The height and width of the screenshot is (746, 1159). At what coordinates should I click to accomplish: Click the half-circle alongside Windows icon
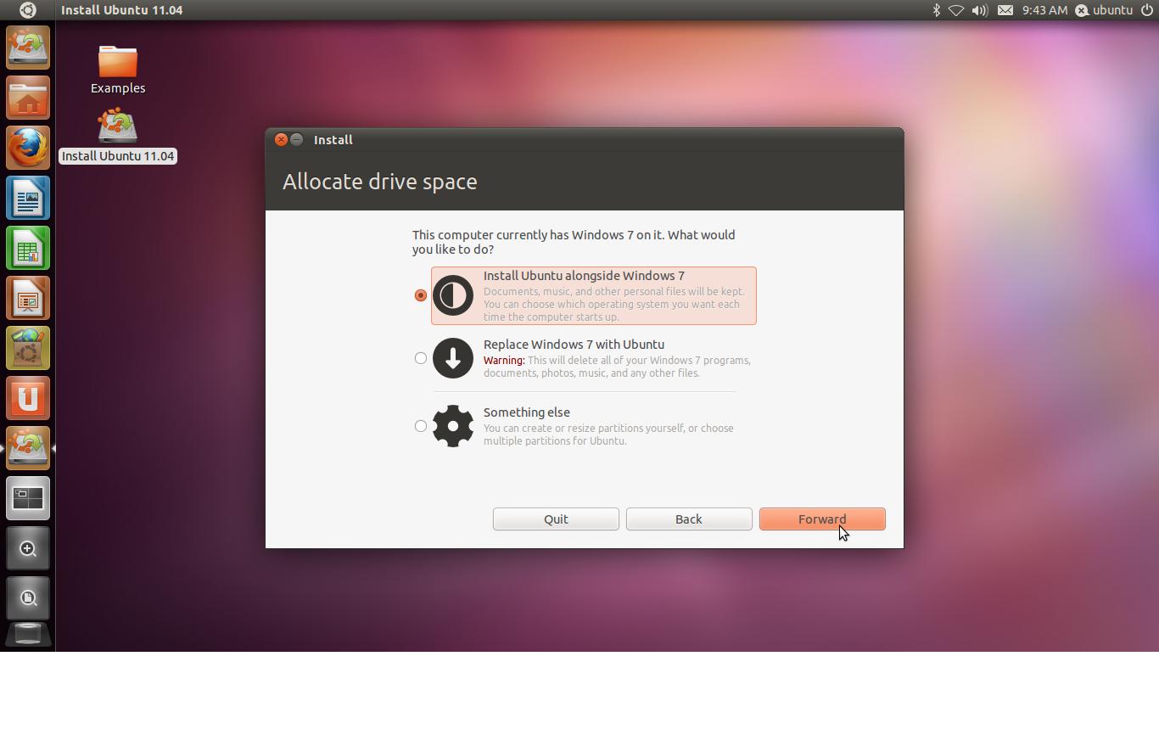point(453,295)
